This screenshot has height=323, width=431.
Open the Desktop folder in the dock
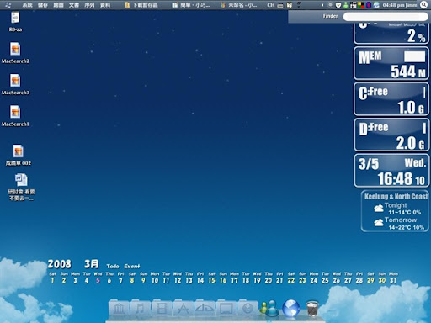click(x=226, y=308)
